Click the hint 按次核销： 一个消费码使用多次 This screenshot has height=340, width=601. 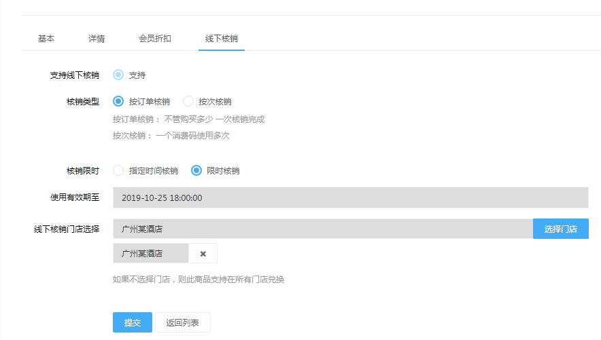point(171,136)
